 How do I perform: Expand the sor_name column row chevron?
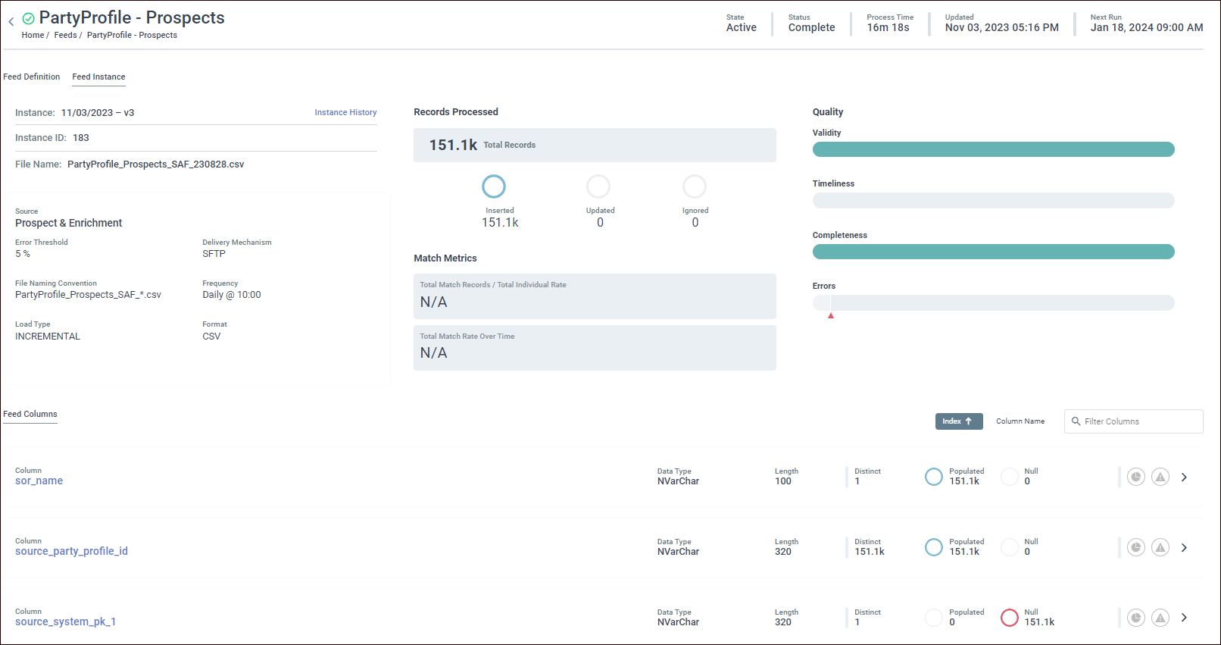(1184, 477)
